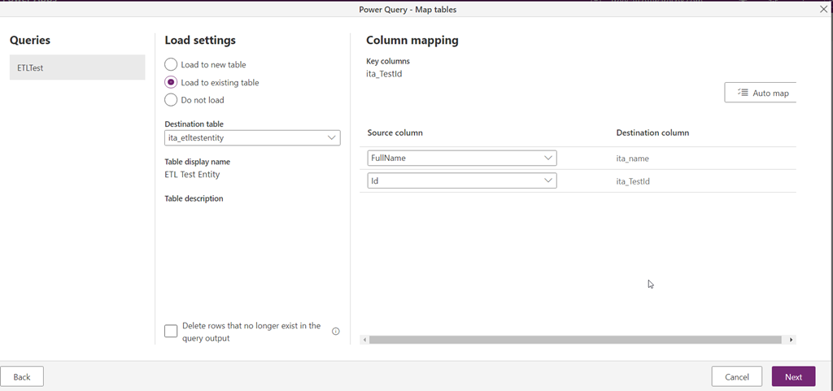This screenshot has width=833, height=391.
Task: Click the Next button
Action: 793,376
